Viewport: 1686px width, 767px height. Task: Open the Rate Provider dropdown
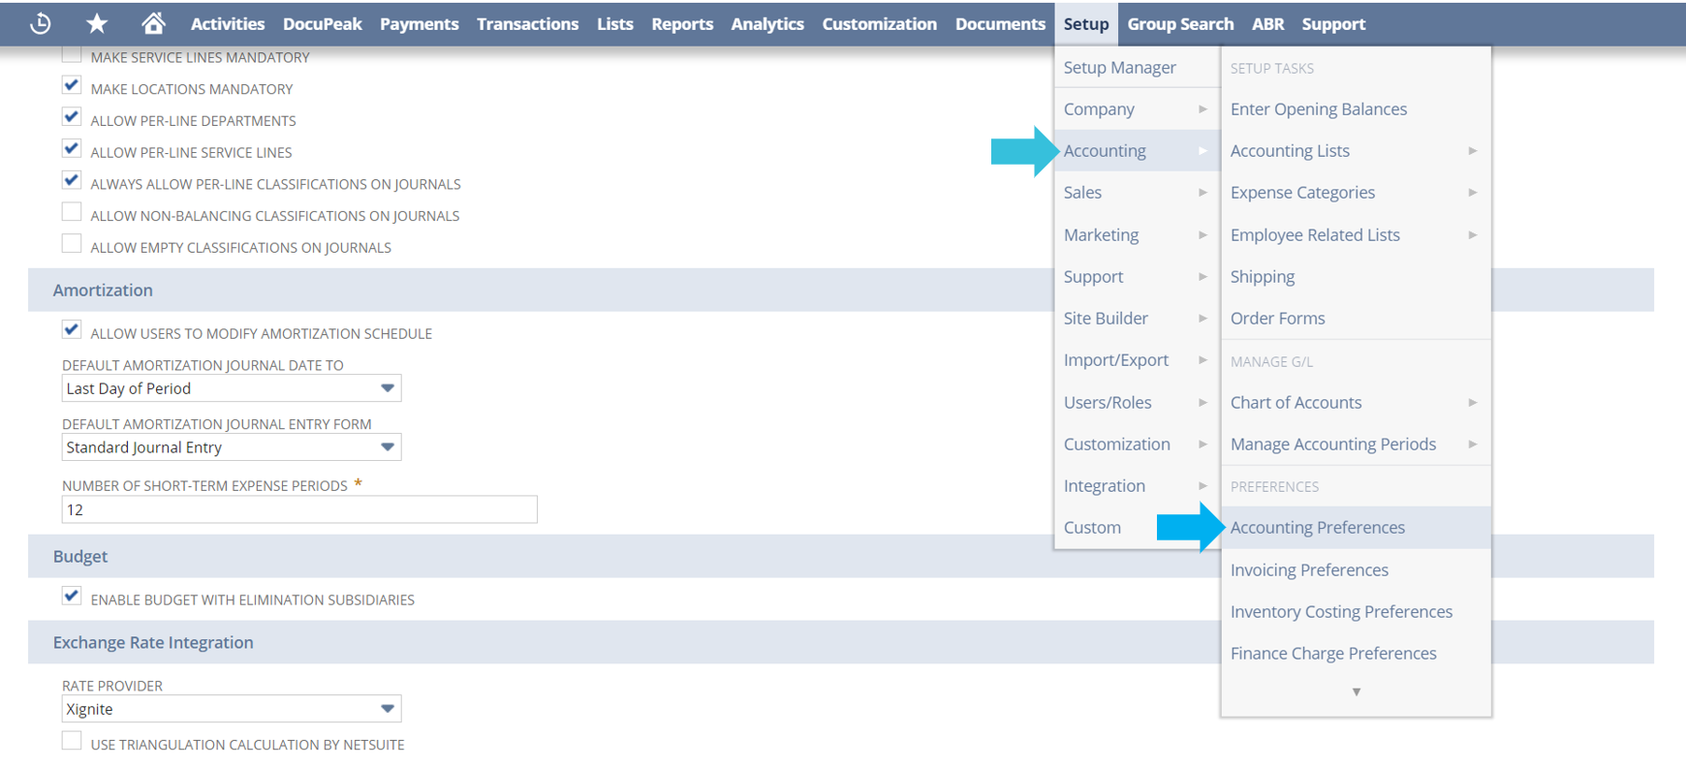[387, 709]
